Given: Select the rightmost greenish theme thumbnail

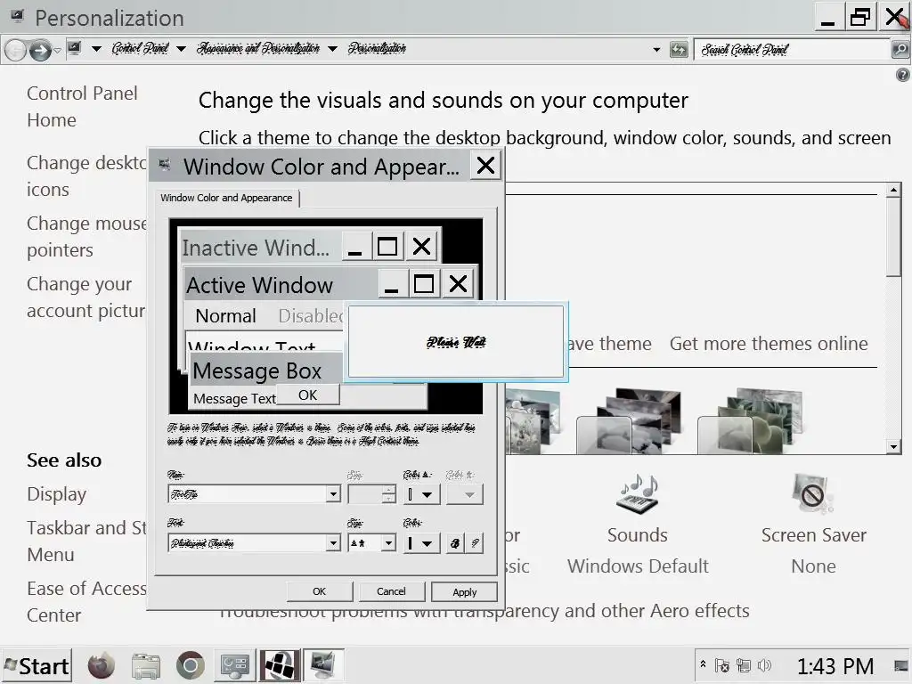Looking at the screenshot, I should point(752,420).
